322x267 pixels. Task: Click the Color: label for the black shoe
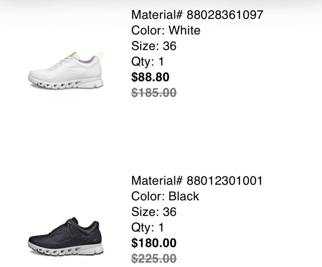148,196
